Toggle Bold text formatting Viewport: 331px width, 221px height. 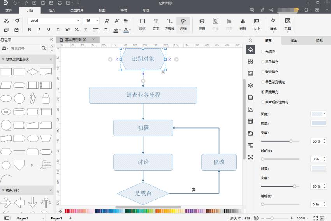coord(30,30)
